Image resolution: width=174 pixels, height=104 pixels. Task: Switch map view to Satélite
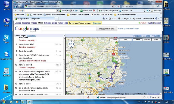147,40
